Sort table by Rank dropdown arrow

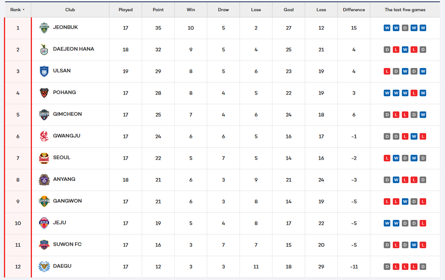(24, 10)
